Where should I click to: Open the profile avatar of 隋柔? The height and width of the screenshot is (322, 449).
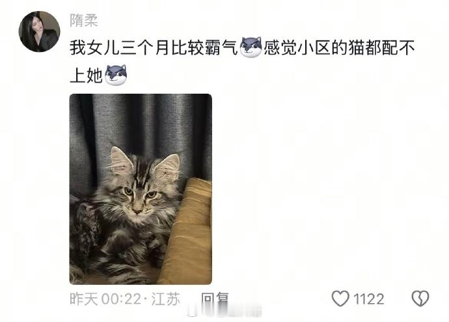coord(40,31)
